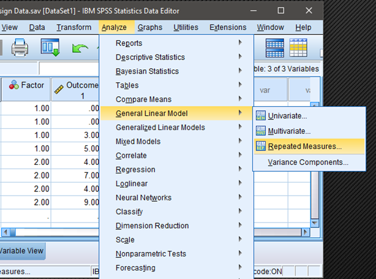376x279 pixels.
Task: Click the scale ruler icon on Outcome column
Action: coord(59,89)
